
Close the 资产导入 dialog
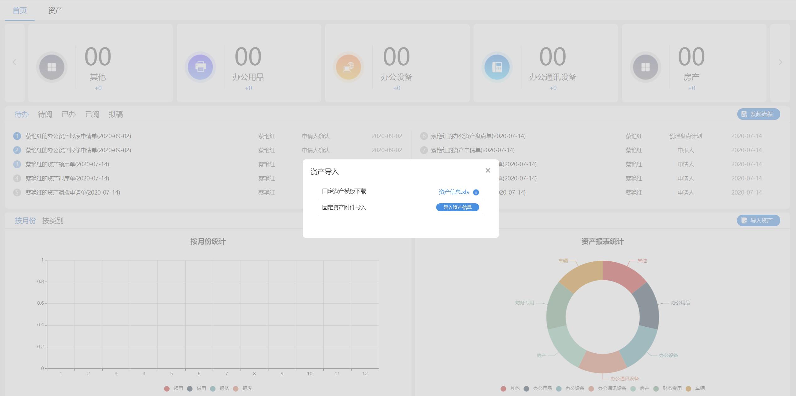[488, 170]
